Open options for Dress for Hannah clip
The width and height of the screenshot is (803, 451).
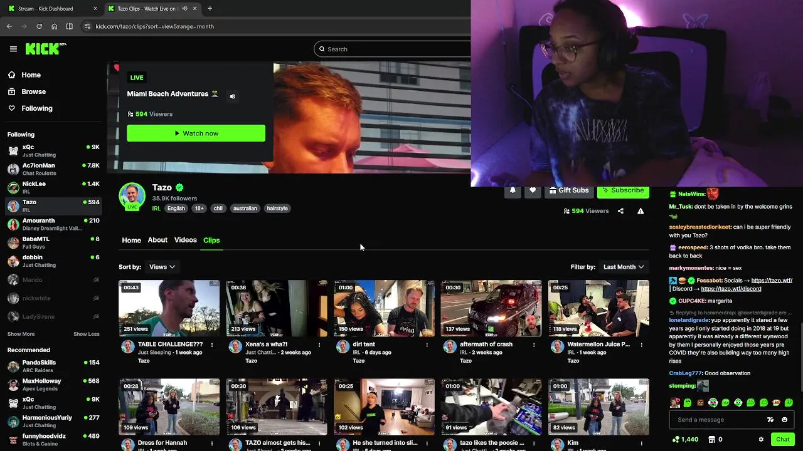(212, 443)
